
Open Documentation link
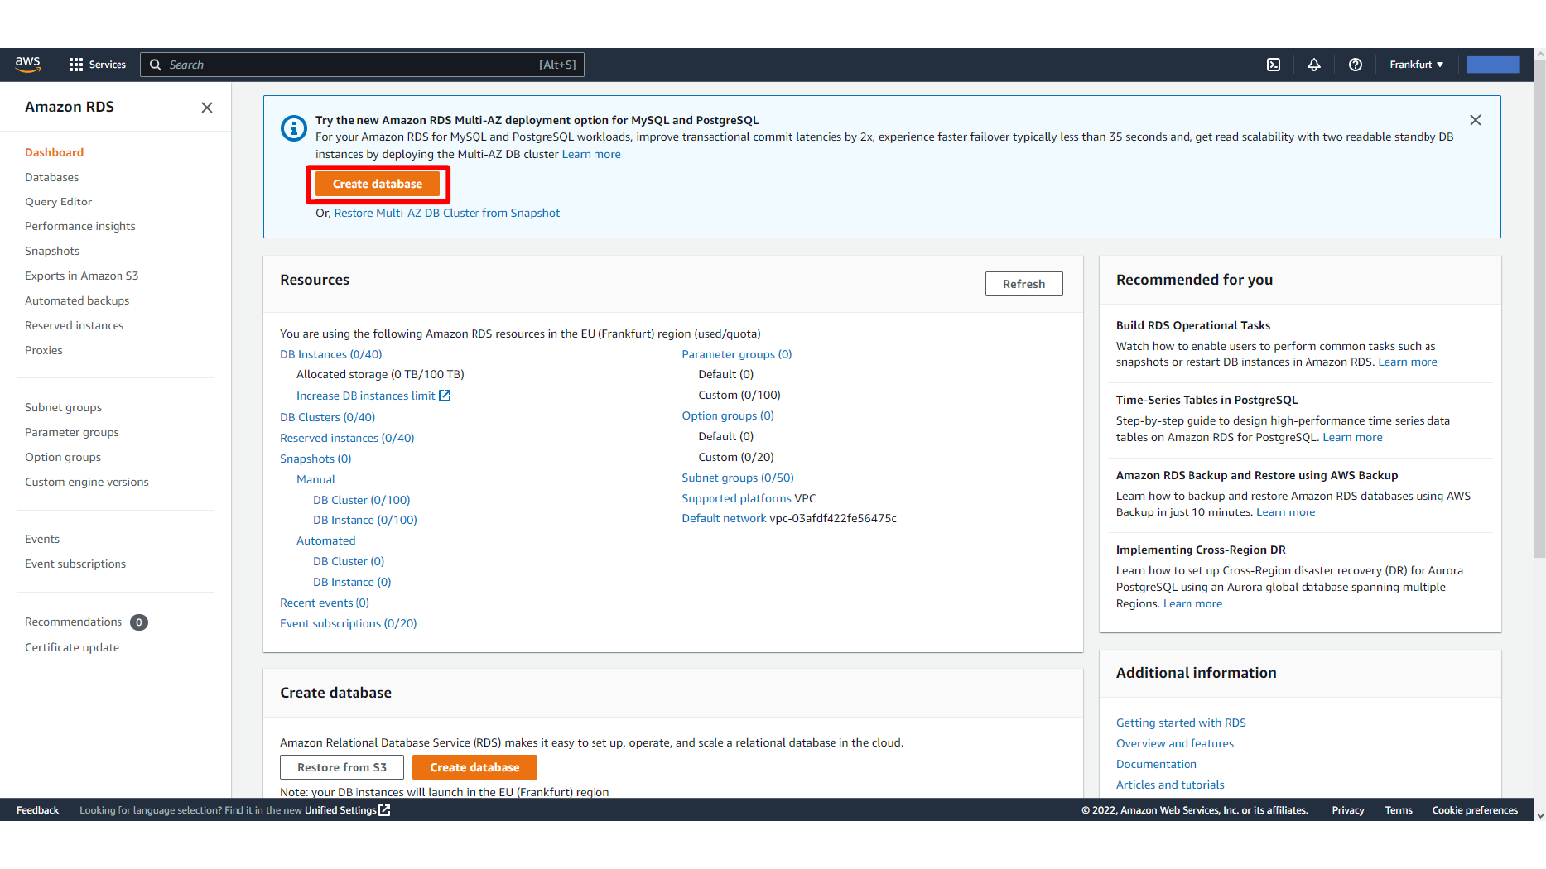click(x=1156, y=765)
